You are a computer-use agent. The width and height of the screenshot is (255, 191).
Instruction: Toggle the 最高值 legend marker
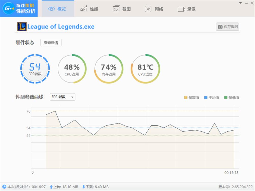coord(186,98)
